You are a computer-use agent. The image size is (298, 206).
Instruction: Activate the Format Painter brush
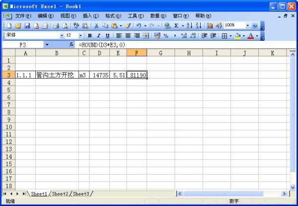point(128,25)
